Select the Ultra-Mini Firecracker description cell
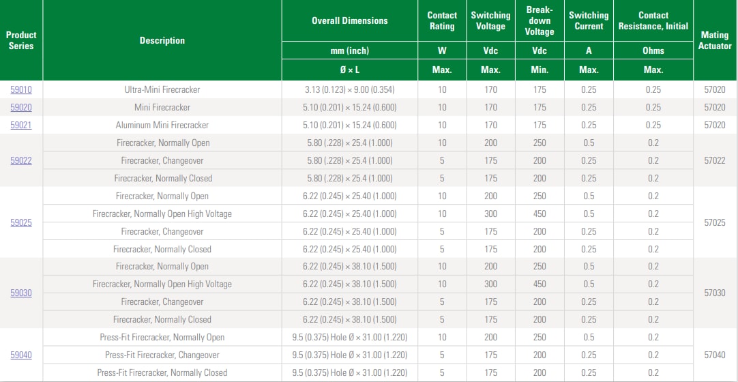This screenshot has height=382, width=738. pos(162,89)
